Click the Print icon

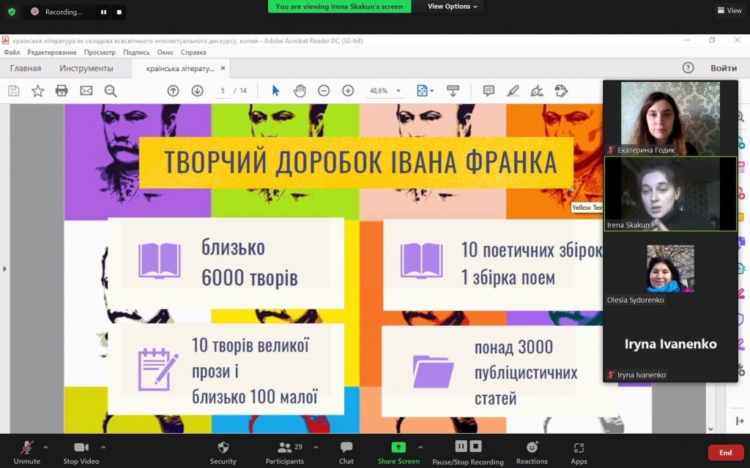(62, 91)
